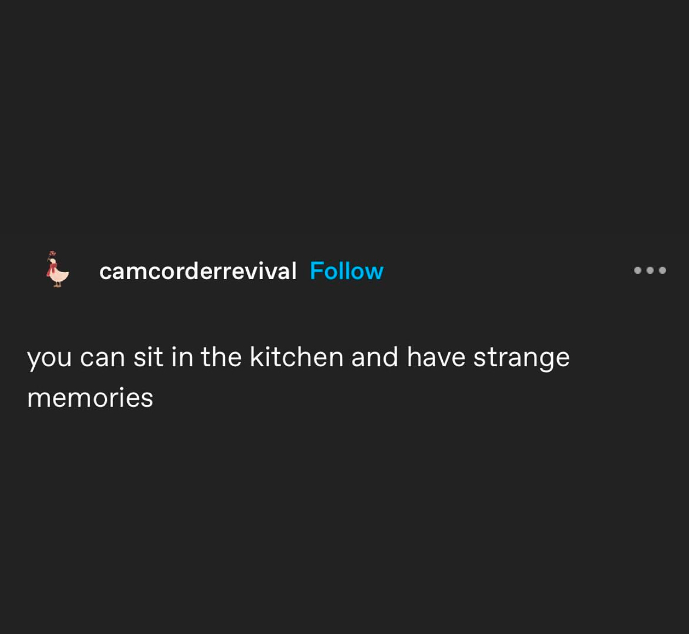This screenshot has height=634, width=689.
Task: Tap the meatball menu icon on the post
Action: pos(649,270)
